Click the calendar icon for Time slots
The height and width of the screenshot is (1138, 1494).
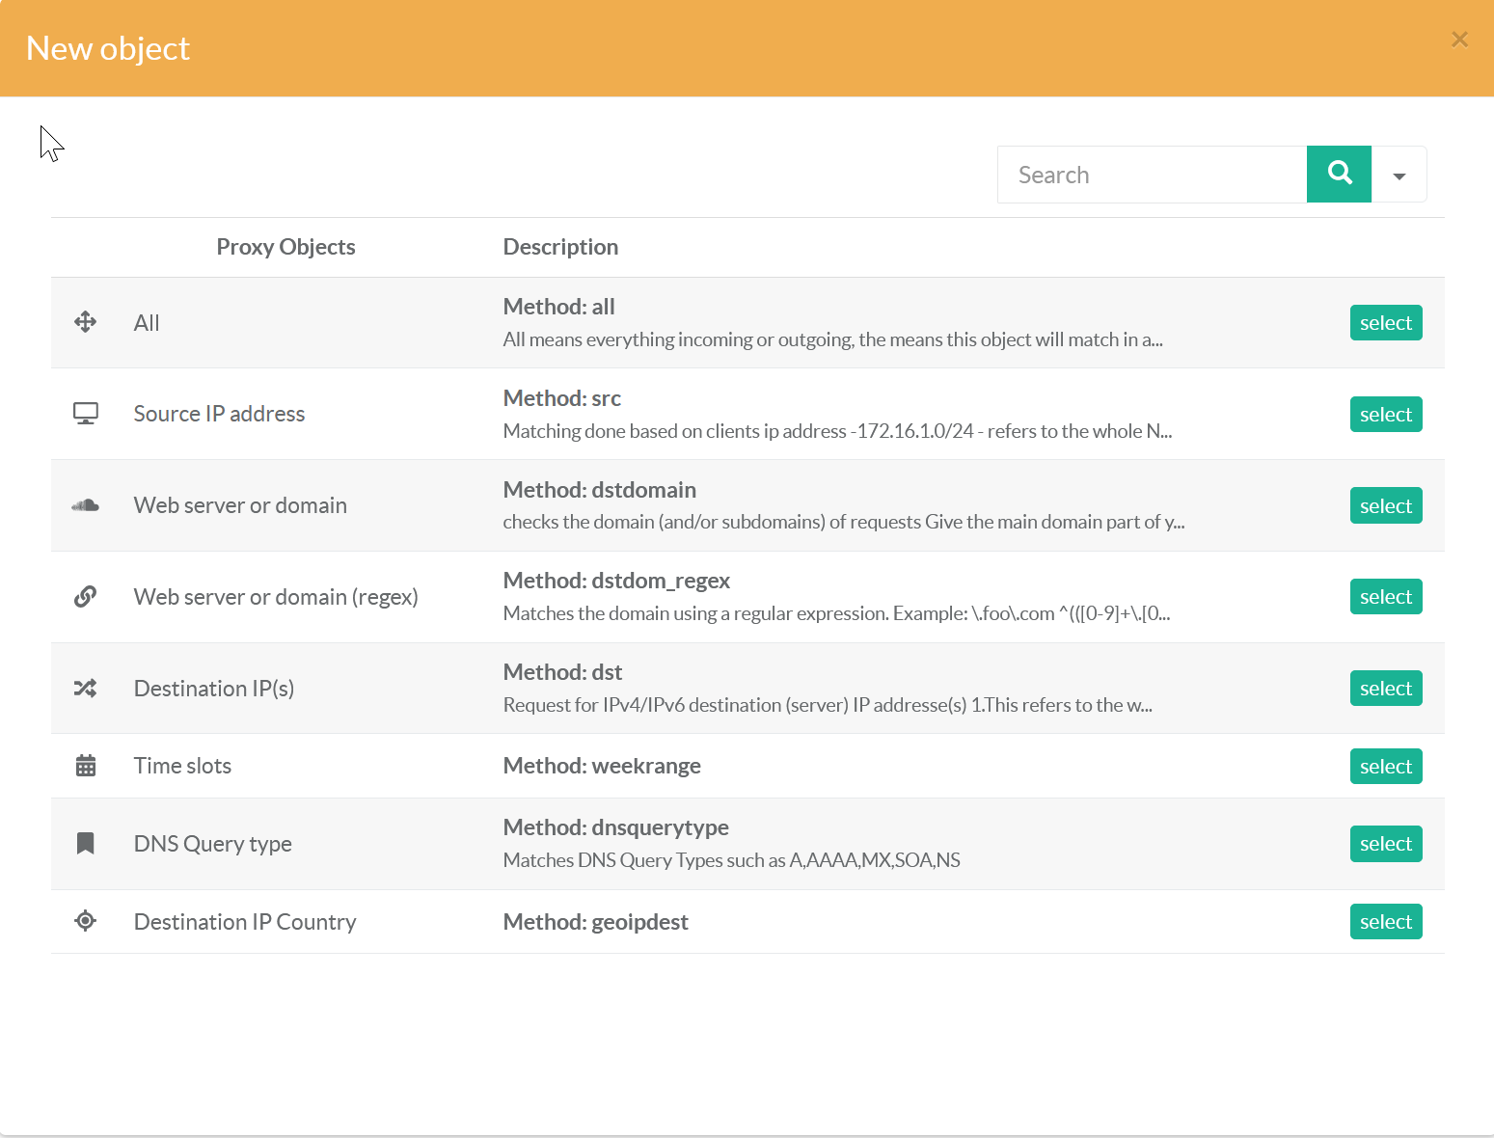click(x=85, y=766)
